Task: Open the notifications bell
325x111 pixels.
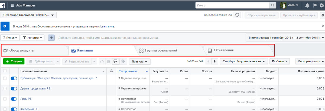Action: pyautogui.click(x=307, y=5)
